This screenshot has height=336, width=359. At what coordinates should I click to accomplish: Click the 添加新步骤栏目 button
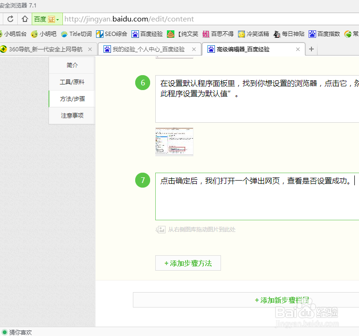[x=246, y=300]
